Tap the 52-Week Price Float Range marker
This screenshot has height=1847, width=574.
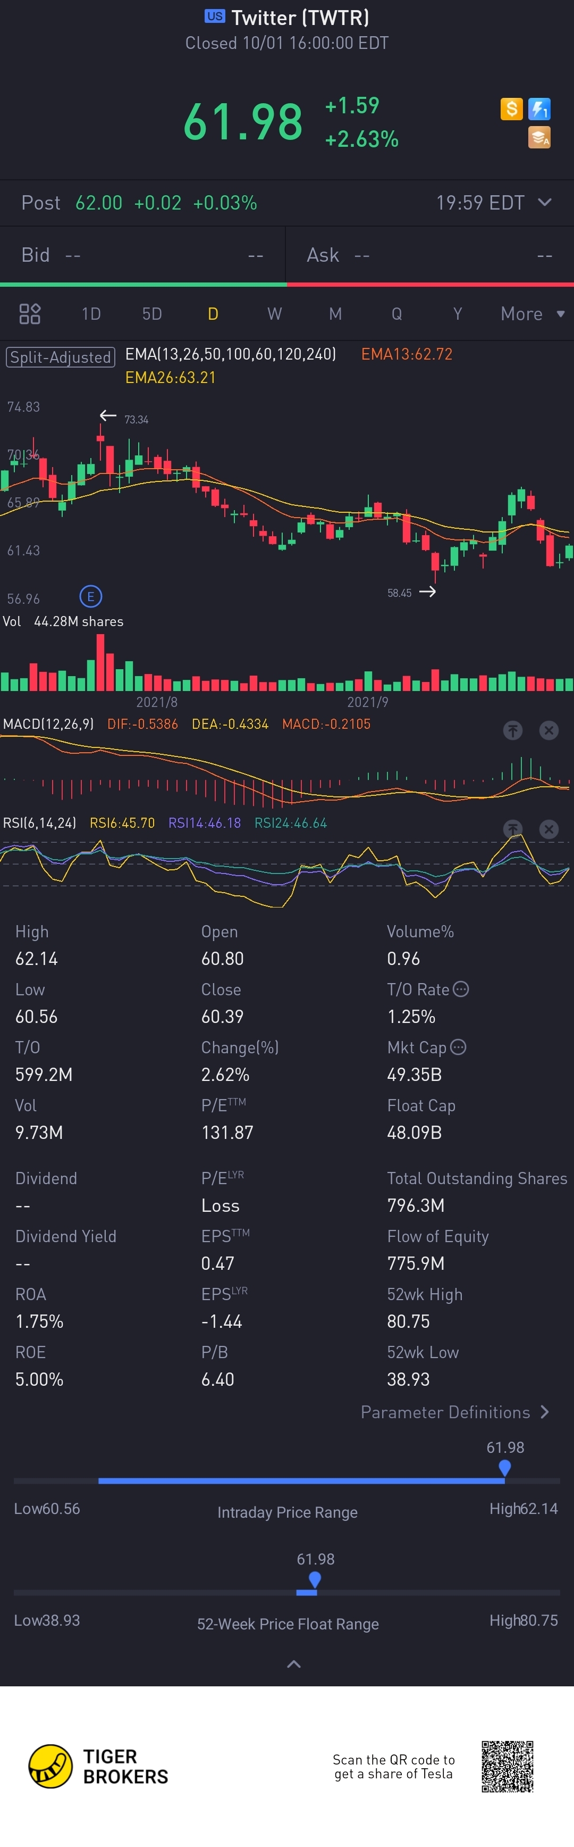(314, 1579)
